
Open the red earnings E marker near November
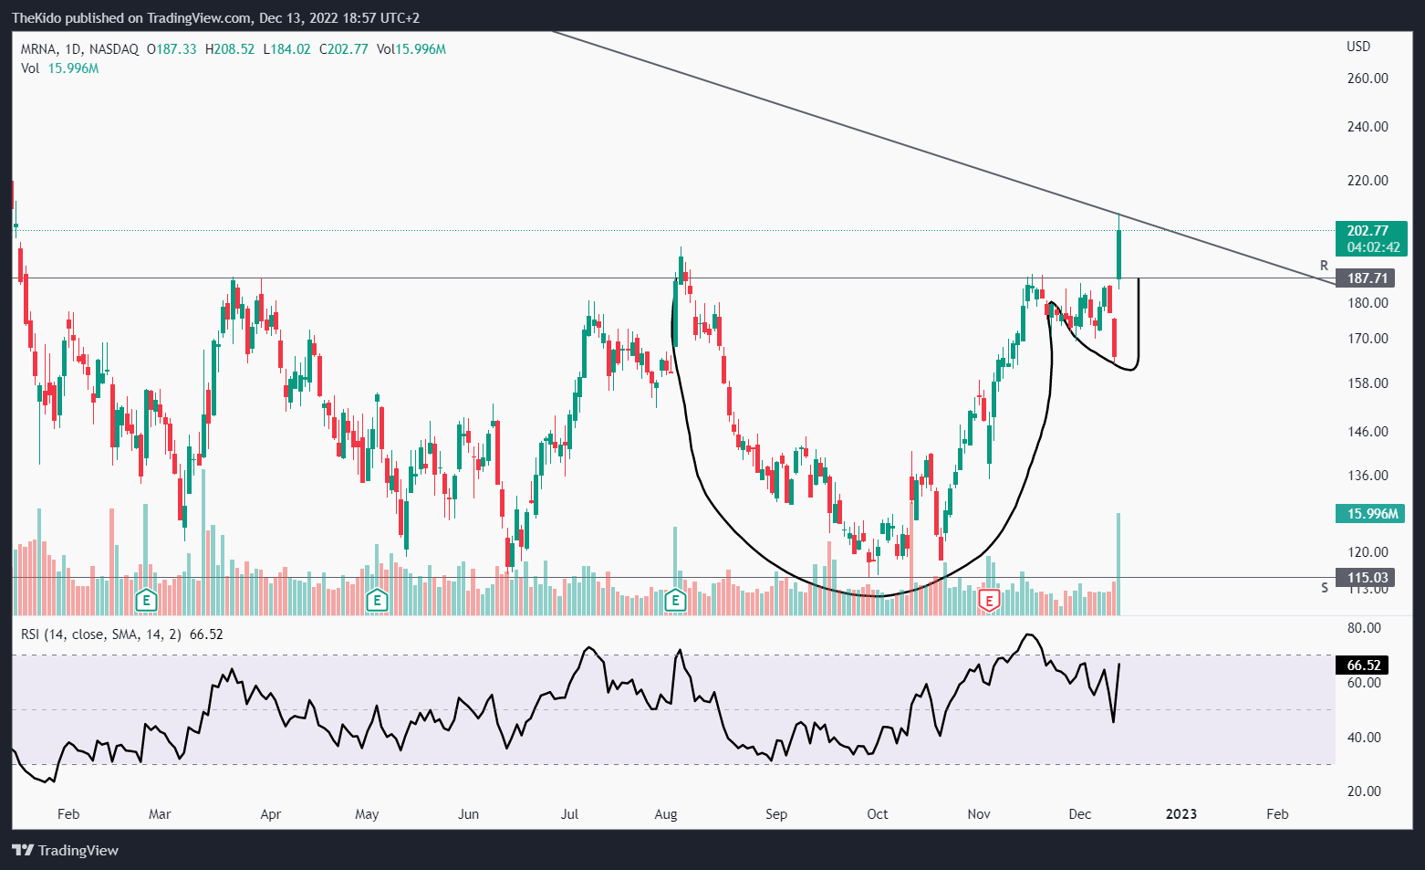[x=989, y=600]
